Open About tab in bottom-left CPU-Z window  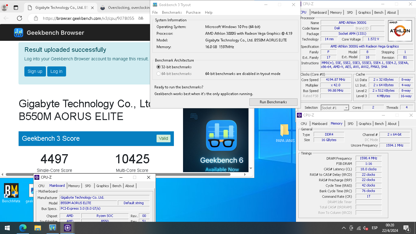pyautogui.click(x=130, y=186)
